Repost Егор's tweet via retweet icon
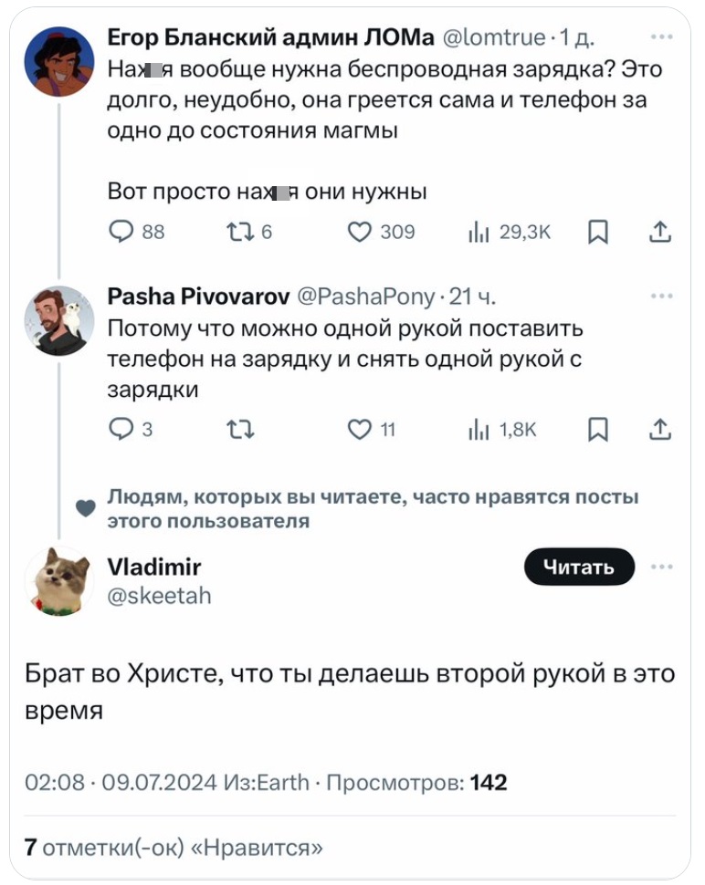The image size is (705, 885). point(242,232)
